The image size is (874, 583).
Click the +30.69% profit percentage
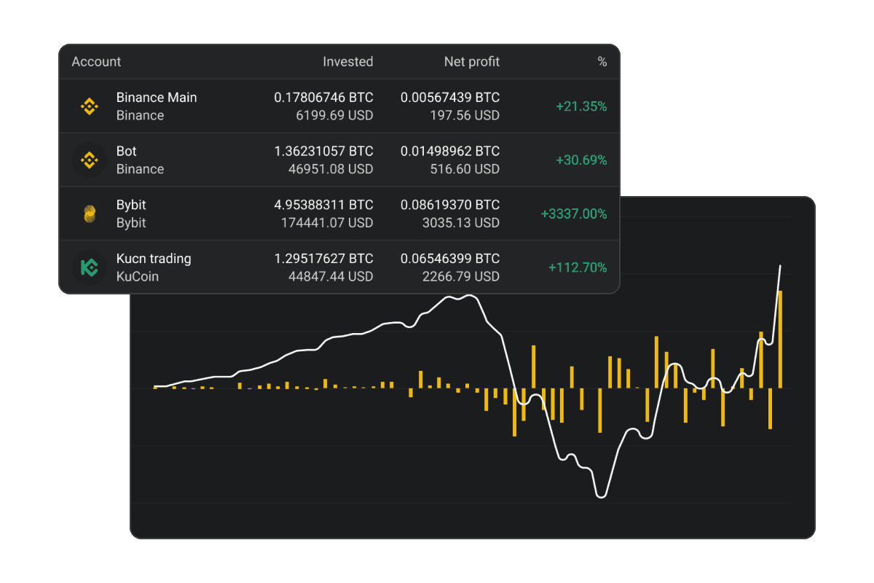(580, 160)
